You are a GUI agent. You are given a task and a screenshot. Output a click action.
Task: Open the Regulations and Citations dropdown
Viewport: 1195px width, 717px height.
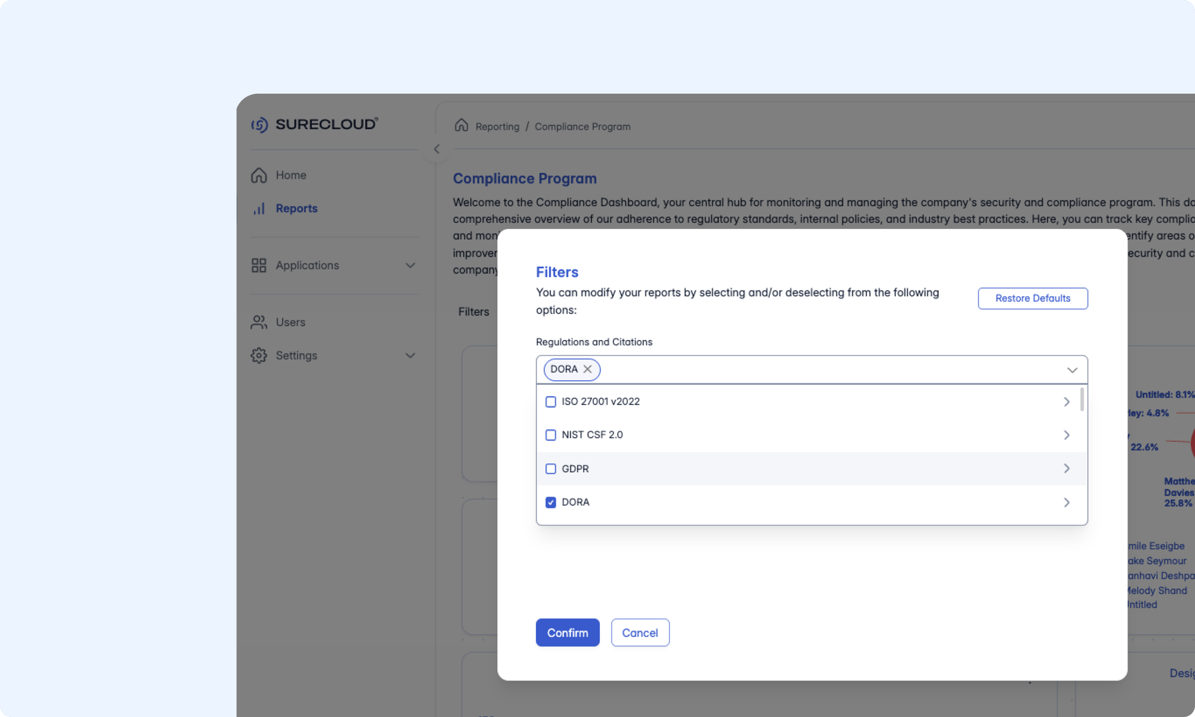(x=1071, y=369)
